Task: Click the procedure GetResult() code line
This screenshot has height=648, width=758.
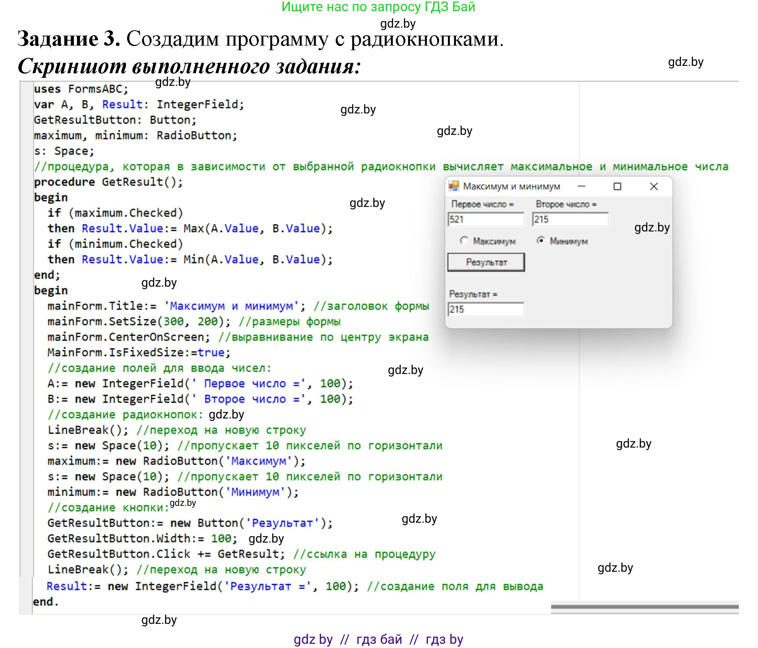Action: click(108, 182)
